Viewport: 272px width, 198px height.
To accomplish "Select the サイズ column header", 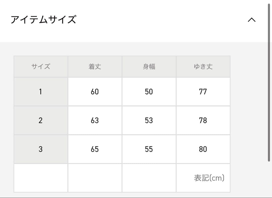I will coord(41,67).
